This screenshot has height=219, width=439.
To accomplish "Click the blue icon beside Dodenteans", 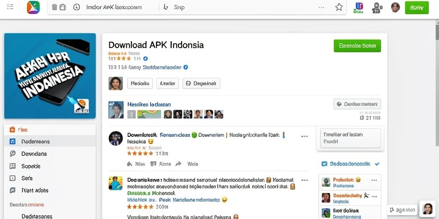I will coord(12,142).
